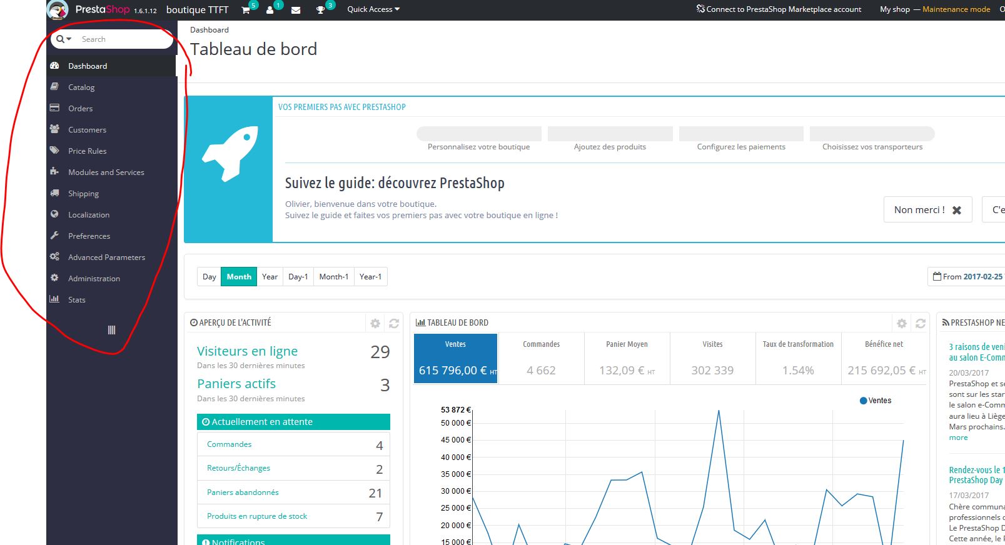Open the Catalog menu
Image resolution: width=1005 pixels, height=545 pixels.
[111, 87]
